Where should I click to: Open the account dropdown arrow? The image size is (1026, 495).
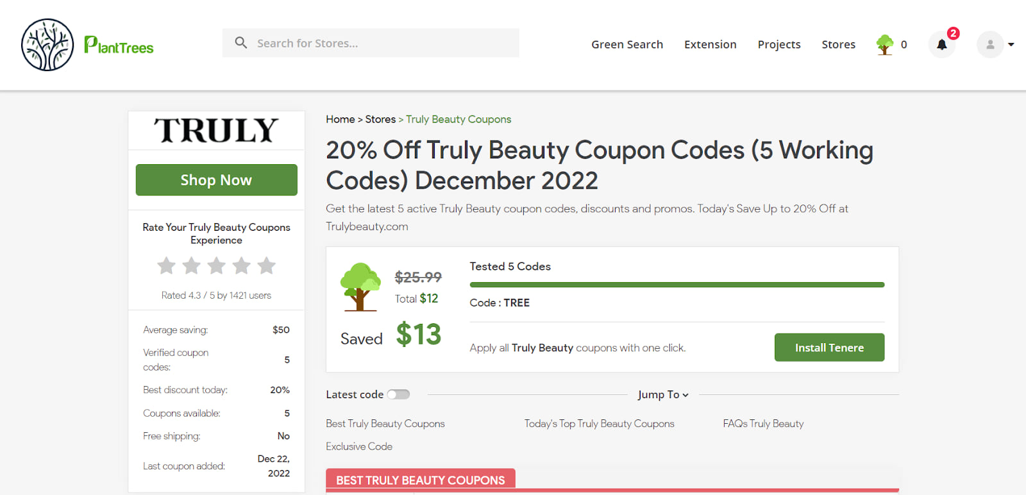pyautogui.click(x=1011, y=45)
